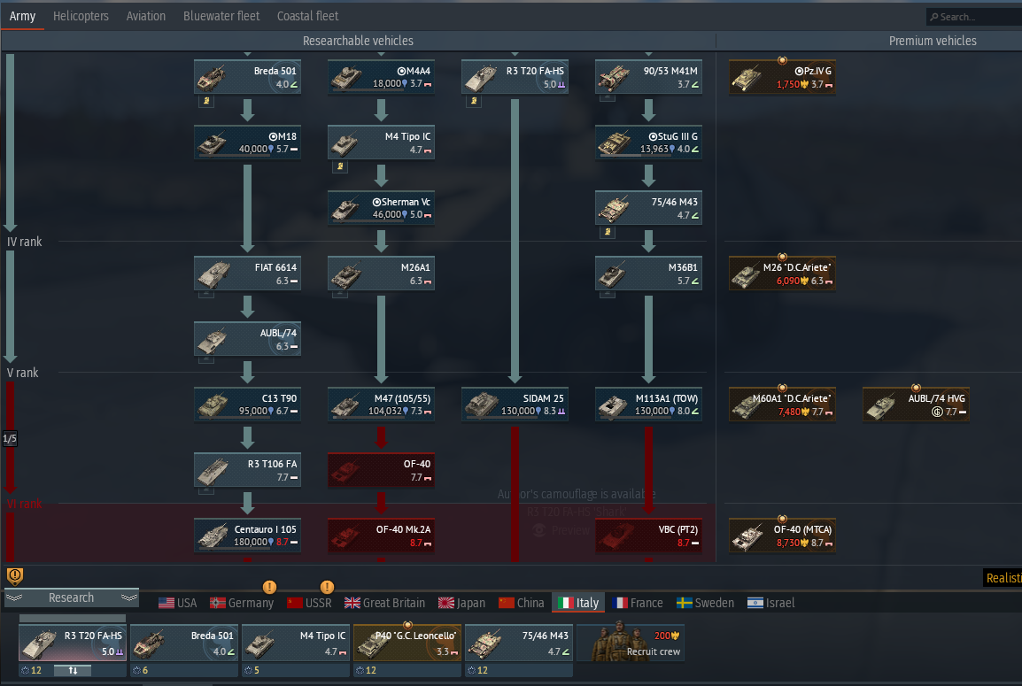1022x686 pixels.
Task: Open the Aviation tab
Action: tap(146, 16)
